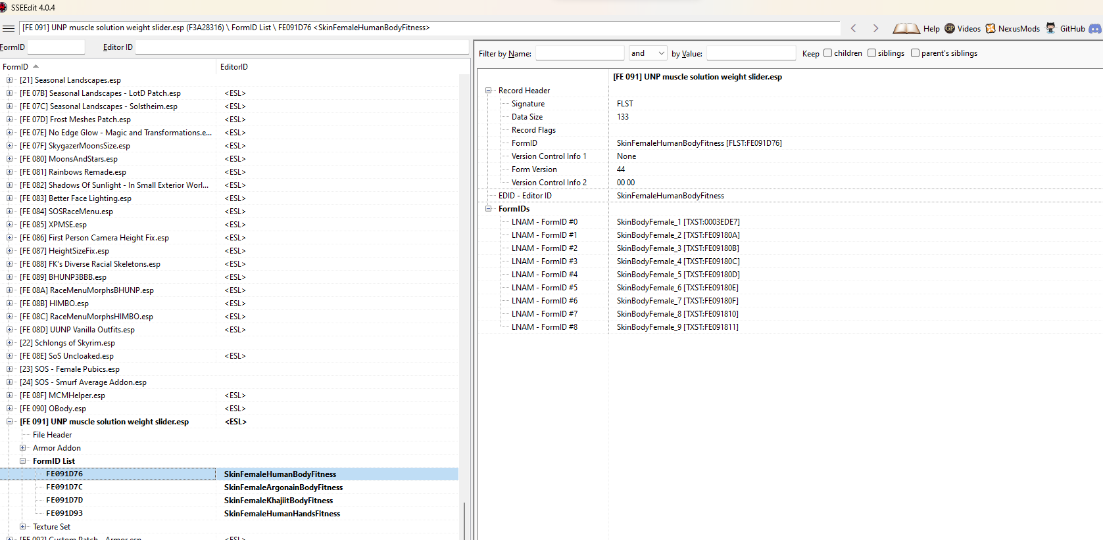Open the Discord icon
Screen dimensions: 1103x540
tap(1095, 28)
